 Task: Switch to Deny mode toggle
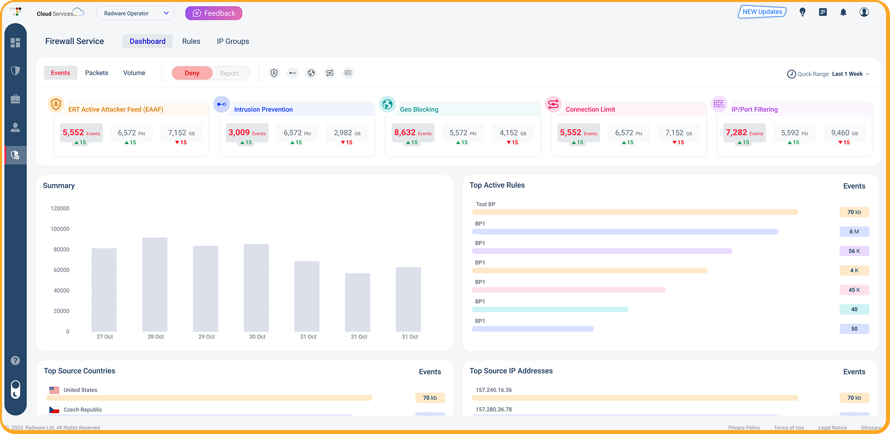(x=192, y=73)
